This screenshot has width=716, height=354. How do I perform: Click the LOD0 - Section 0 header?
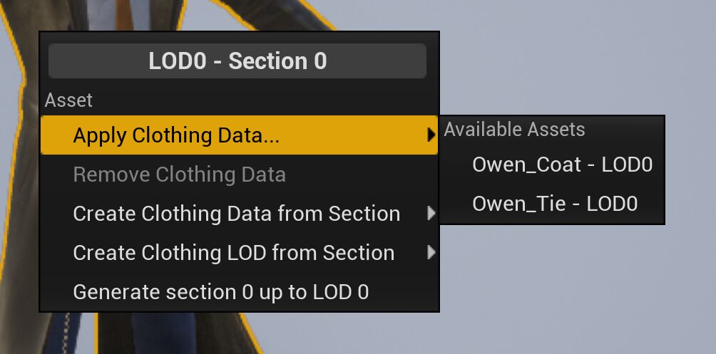[x=237, y=61]
